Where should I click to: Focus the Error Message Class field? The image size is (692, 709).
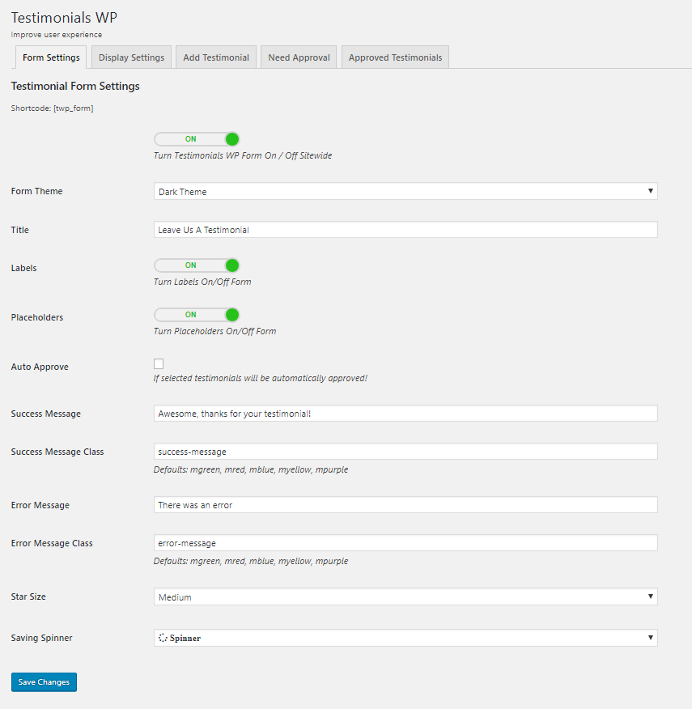(x=405, y=543)
